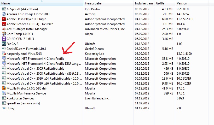Click the PunkBuster Services icon
This screenshot has width=214, height=125.
4,98
